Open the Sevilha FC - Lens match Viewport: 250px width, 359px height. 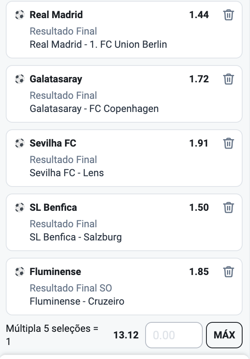67,173
